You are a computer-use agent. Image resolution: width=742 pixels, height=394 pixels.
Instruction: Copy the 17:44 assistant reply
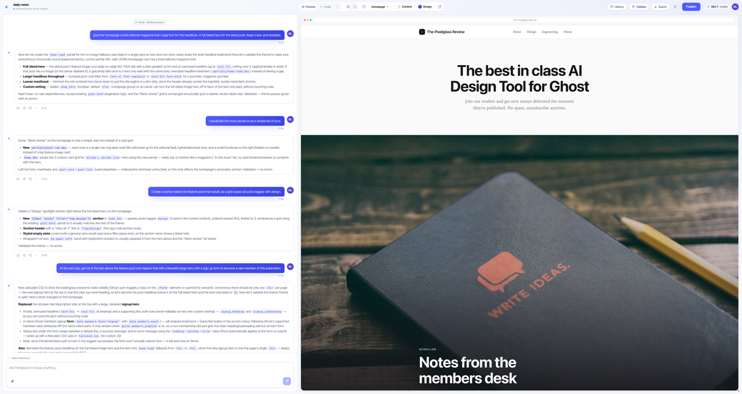[x=31, y=179]
